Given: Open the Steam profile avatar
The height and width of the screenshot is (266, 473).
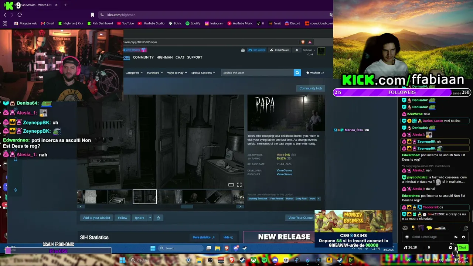Looking at the screenshot, I should tap(321, 51).
